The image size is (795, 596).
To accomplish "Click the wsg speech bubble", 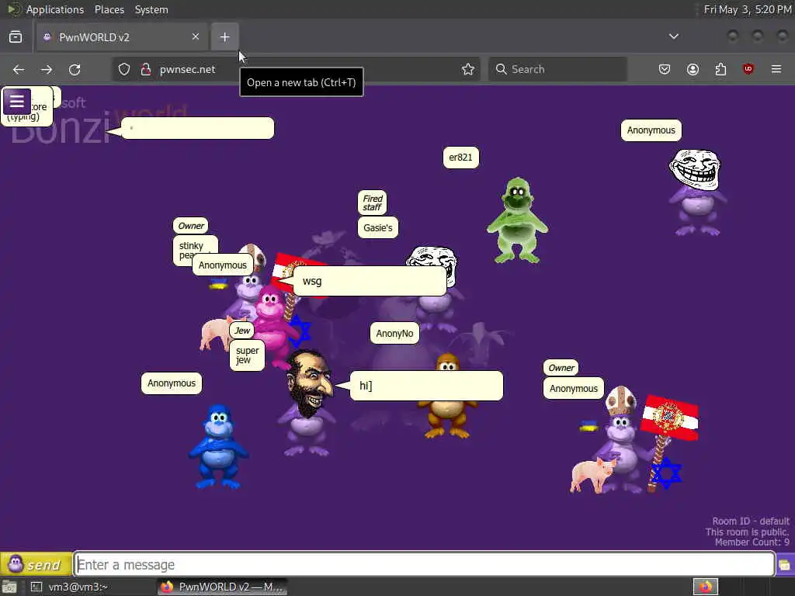I will point(370,281).
